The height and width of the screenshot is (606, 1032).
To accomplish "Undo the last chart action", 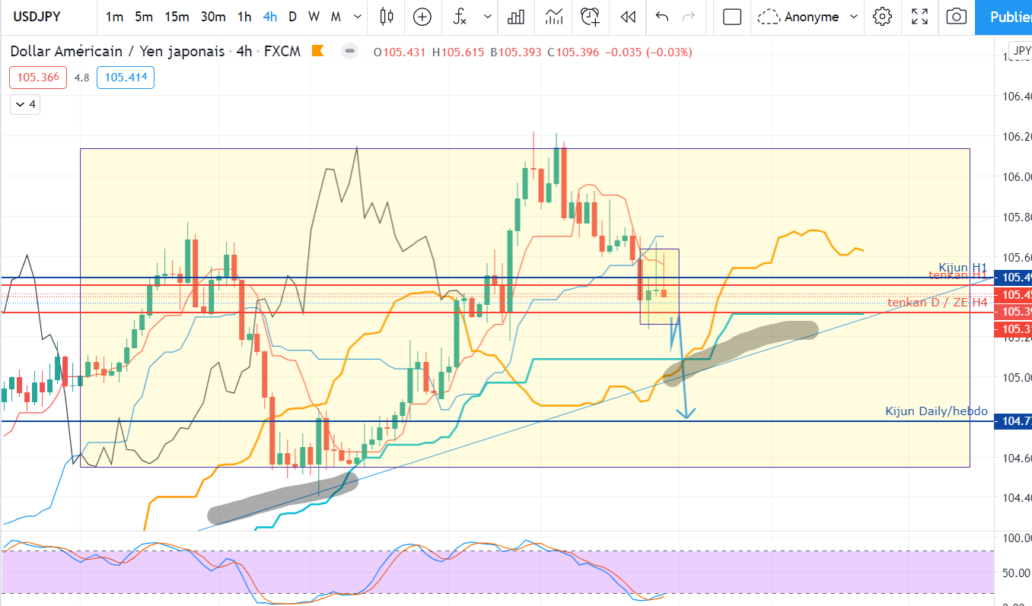I will tap(662, 17).
